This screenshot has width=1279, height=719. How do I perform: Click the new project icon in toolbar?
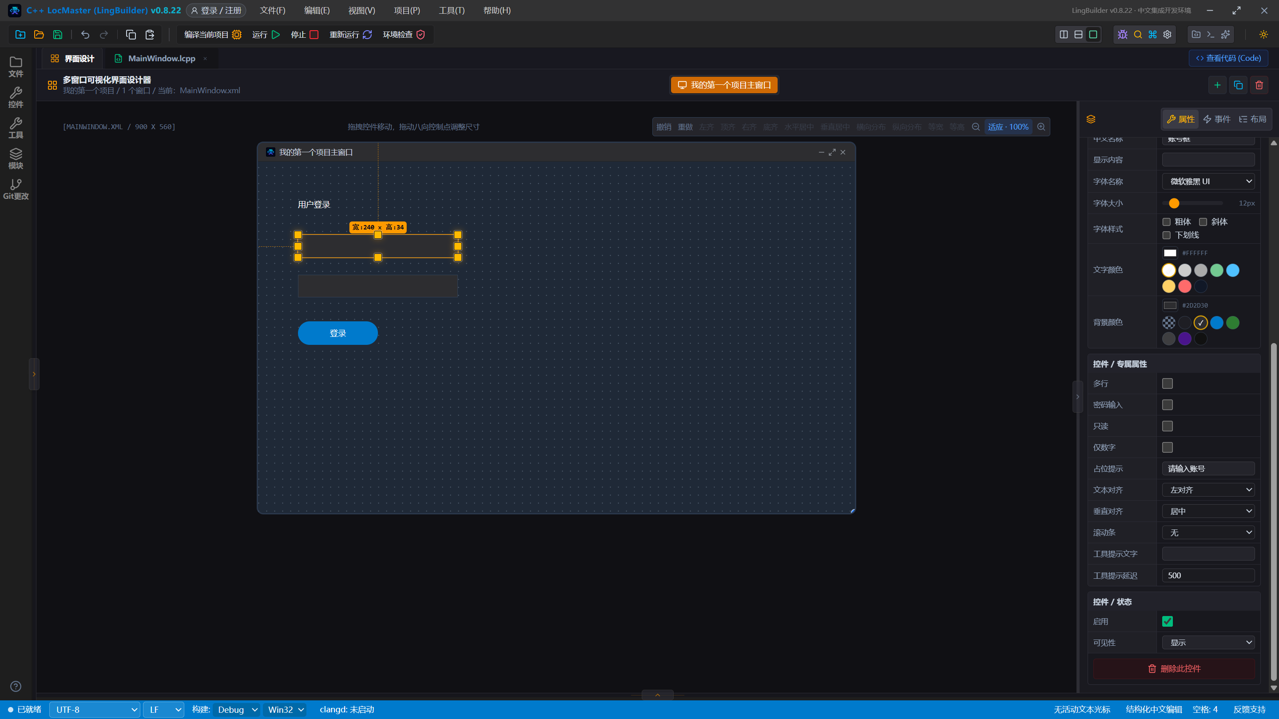(x=20, y=34)
